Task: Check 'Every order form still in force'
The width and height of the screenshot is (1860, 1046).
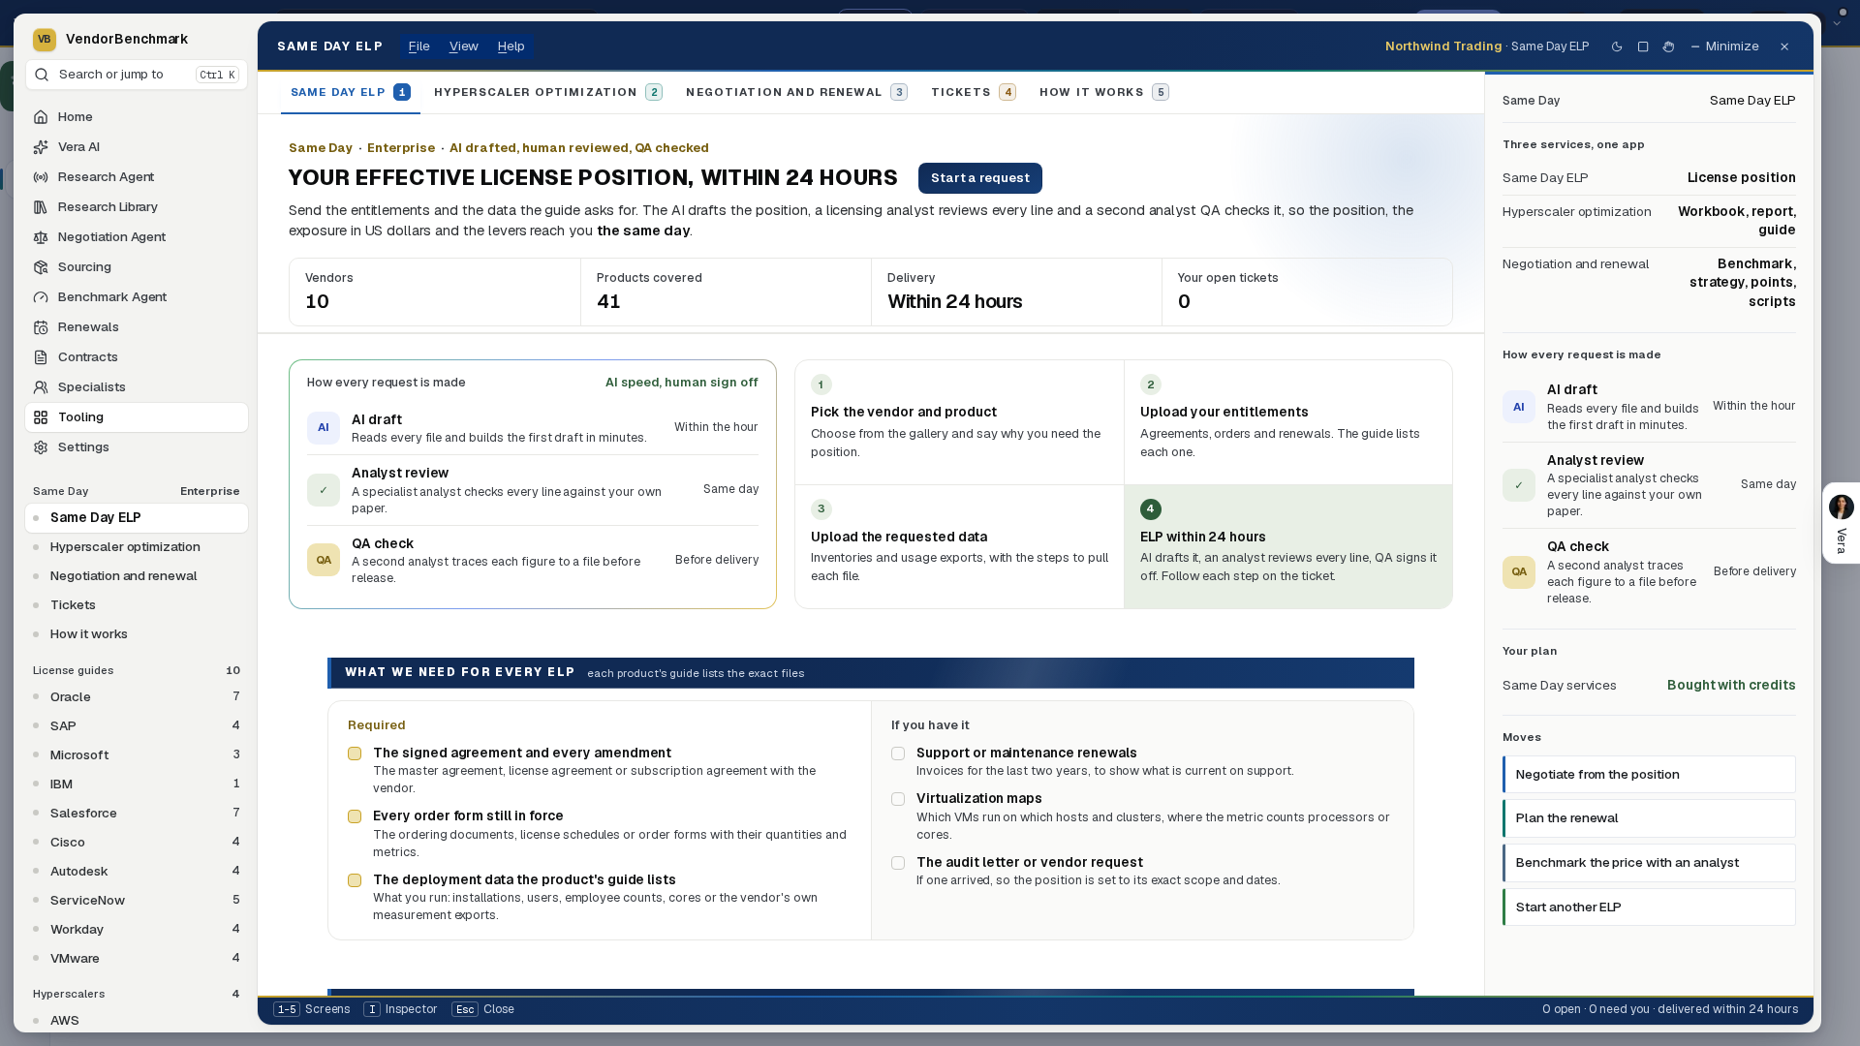Action: point(355,816)
